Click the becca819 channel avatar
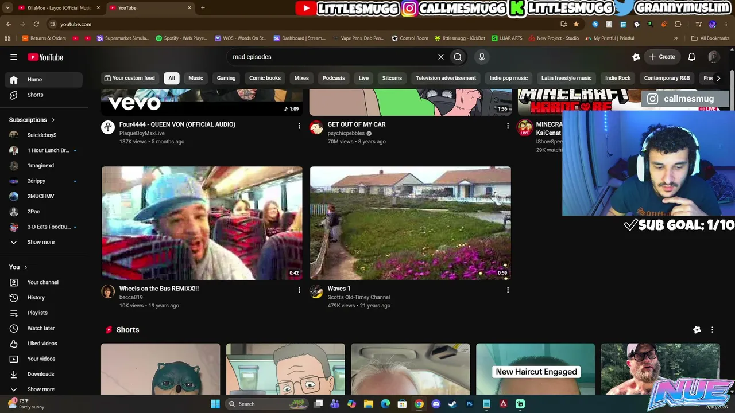This screenshot has height=413, width=735. (x=108, y=291)
